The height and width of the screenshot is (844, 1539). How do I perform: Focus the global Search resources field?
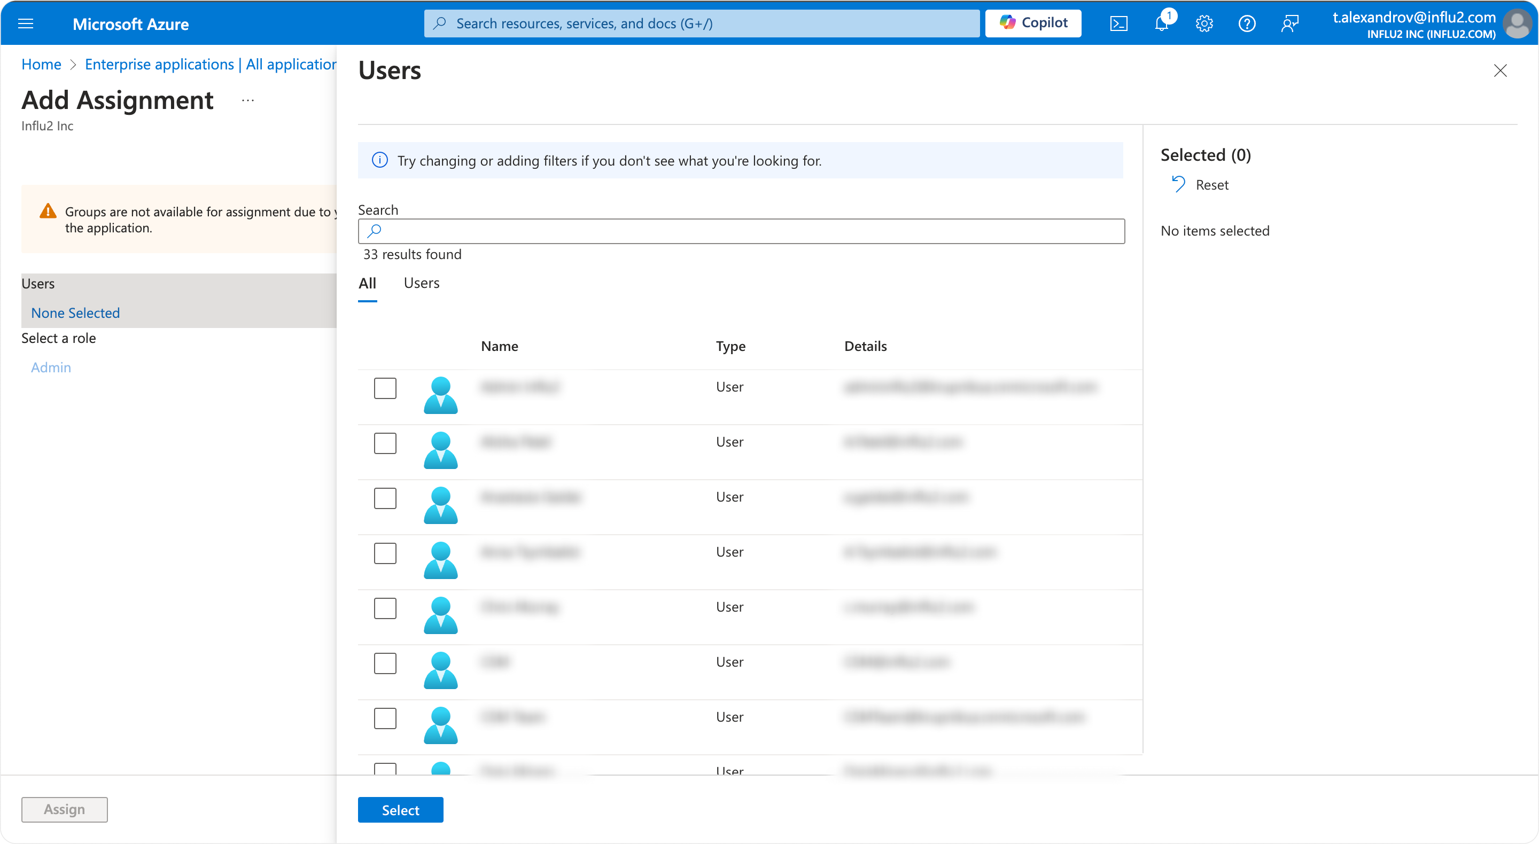[x=702, y=24]
